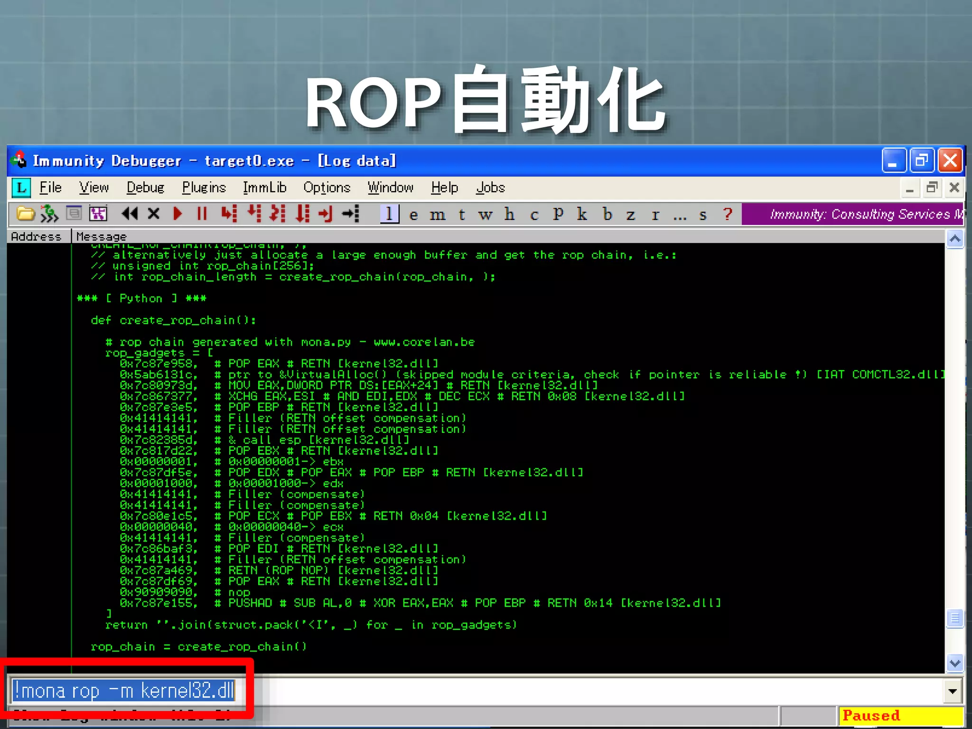This screenshot has height=729, width=972.
Task: Open the File menu
Action: (x=50, y=187)
